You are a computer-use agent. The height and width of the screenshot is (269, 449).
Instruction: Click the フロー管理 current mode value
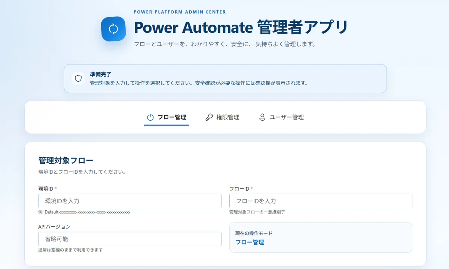(x=250, y=242)
